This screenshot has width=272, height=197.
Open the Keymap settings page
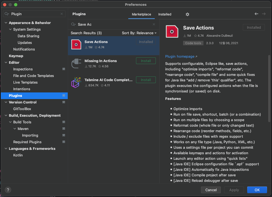16,56
